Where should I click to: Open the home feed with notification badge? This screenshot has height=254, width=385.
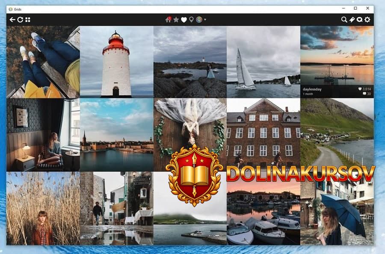tap(168, 20)
